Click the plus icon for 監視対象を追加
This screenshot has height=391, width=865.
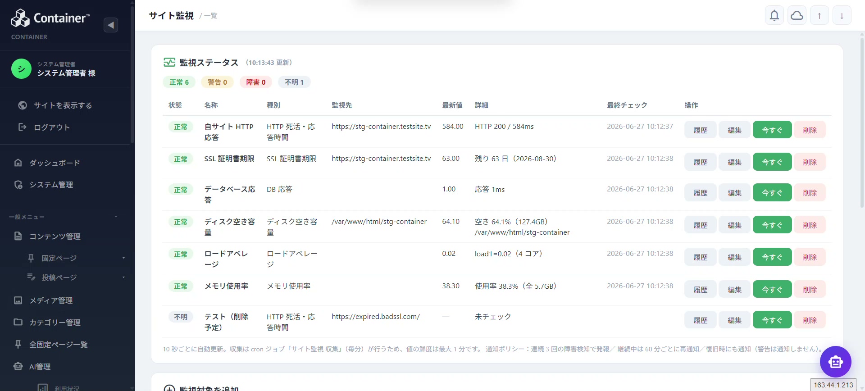click(169, 389)
